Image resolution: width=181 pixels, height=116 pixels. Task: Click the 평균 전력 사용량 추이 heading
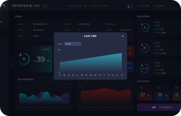[26, 79]
